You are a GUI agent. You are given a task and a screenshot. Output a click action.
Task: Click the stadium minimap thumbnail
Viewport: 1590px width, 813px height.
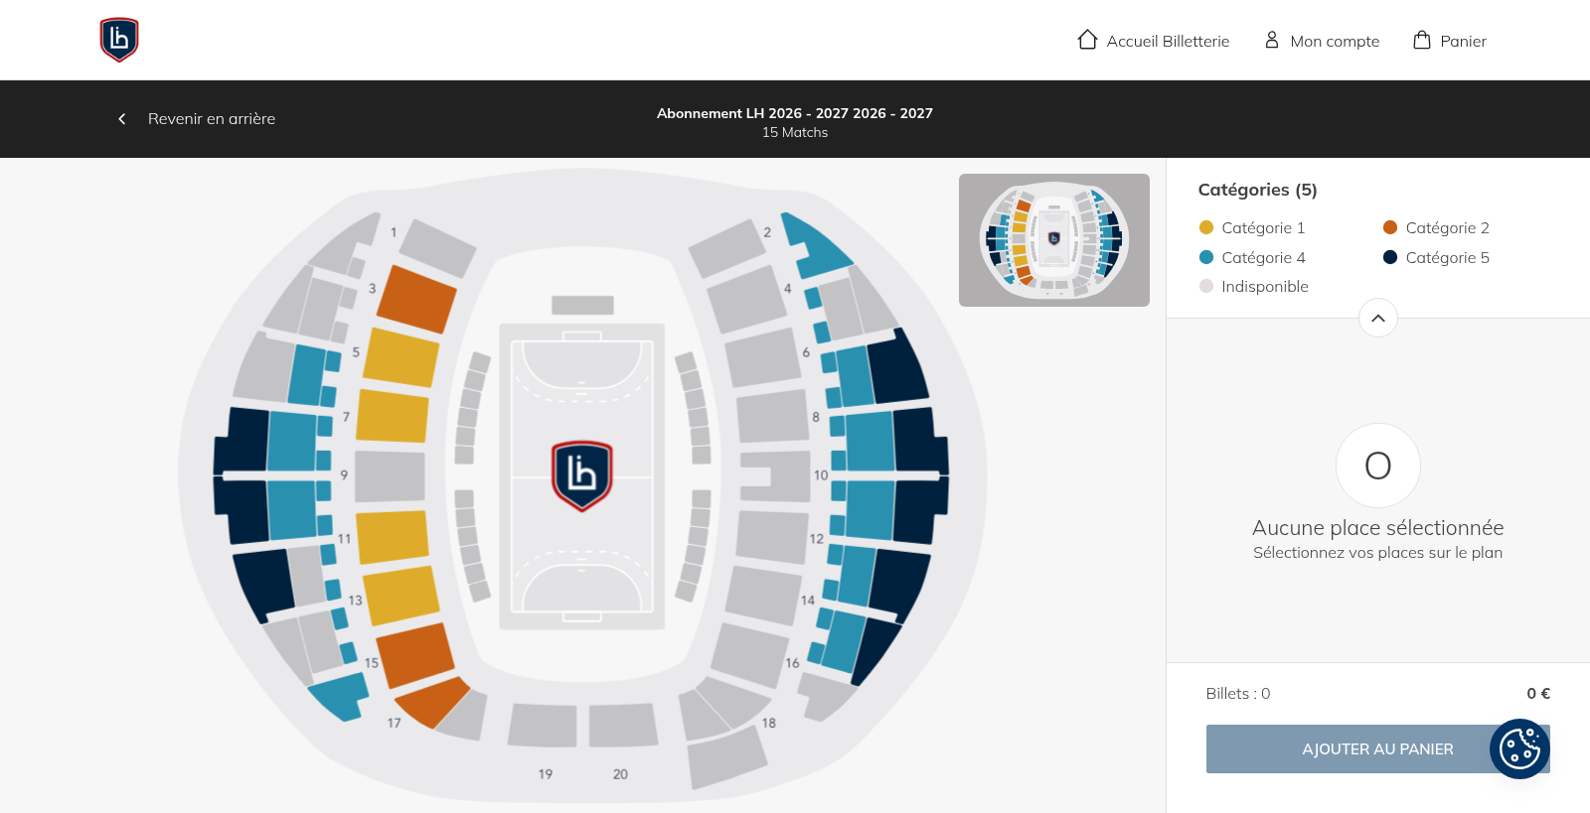[x=1054, y=240]
